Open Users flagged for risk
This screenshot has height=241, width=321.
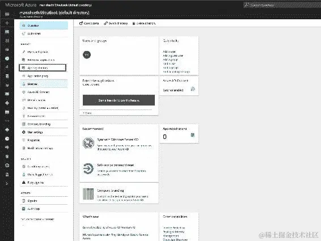tap(44, 175)
